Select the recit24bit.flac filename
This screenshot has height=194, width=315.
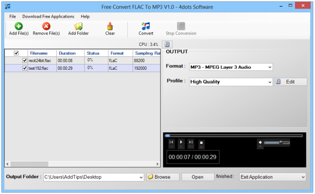(40, 61)
